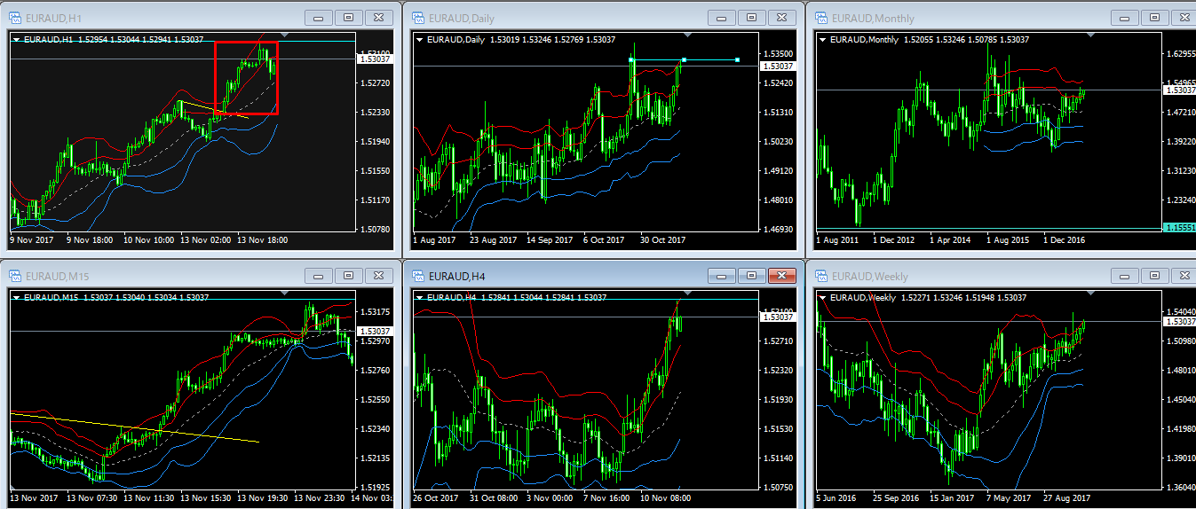Image resolution: width=1196 pixels, height=509 pixels.
Task: Click the EURAUD,Monthly window icon
Action: click(x=821, y=18)
